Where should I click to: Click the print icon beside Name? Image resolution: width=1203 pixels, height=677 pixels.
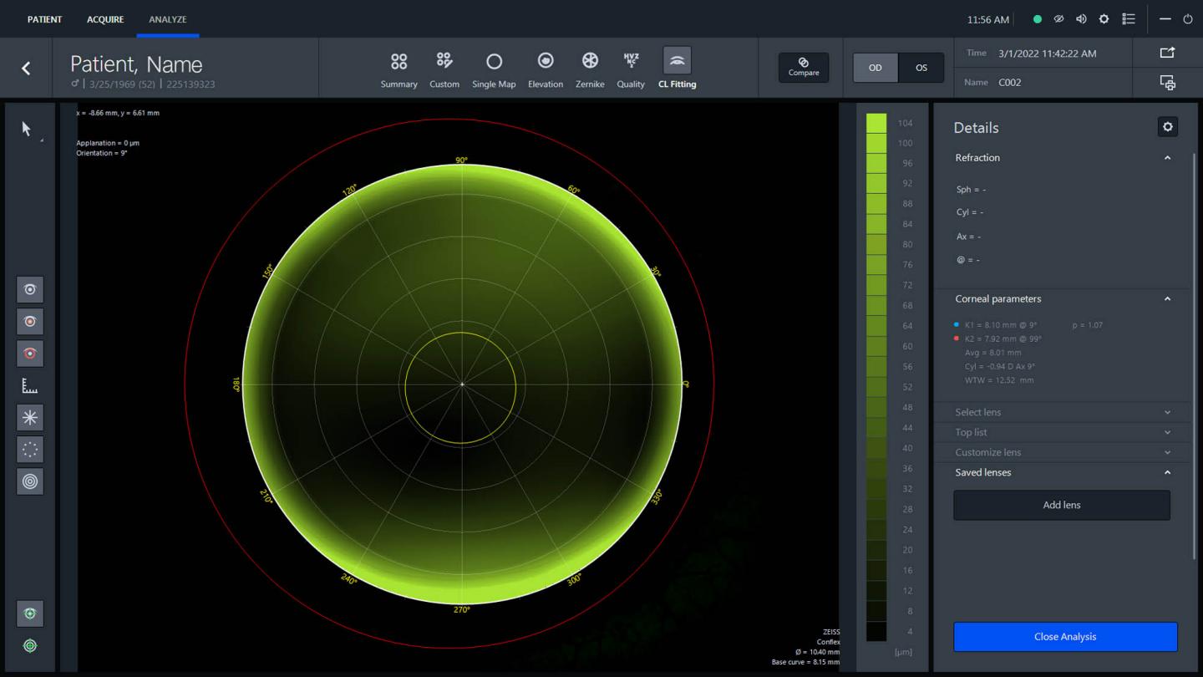pos(1167,82)
